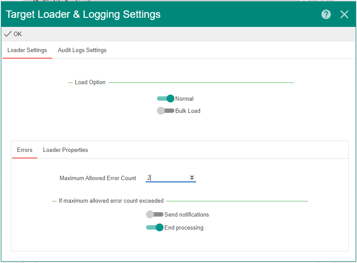Turn on the Send notifications switch
The width and height of the screenshot is (357, 263).
155,214
